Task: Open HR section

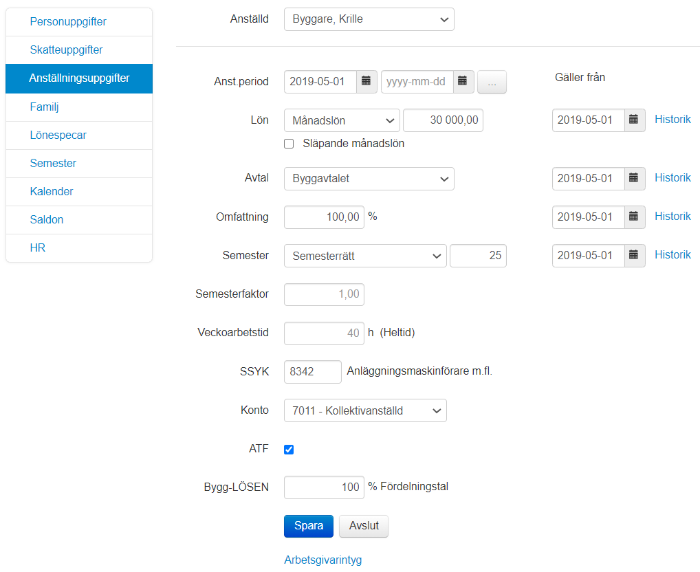Action: [79, 247]
